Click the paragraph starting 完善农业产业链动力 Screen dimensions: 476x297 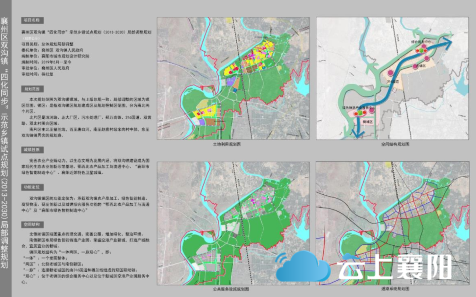point(86,166)
